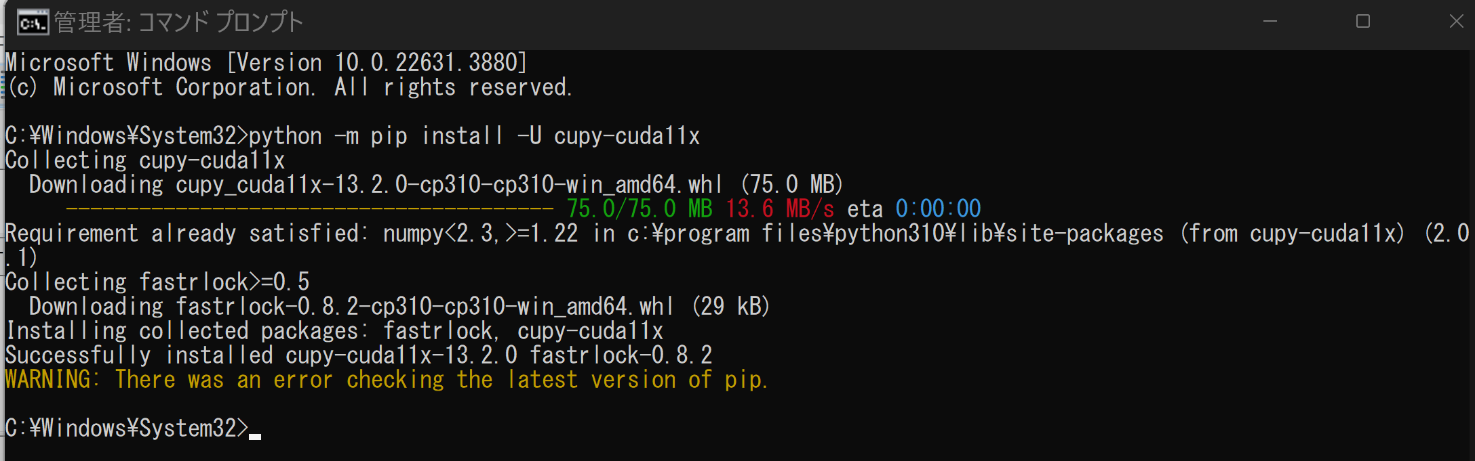The width and height of the screenshot is (1475, 461).
Task: Click the Installing collected packages line
Action: [x=334, y=331]
